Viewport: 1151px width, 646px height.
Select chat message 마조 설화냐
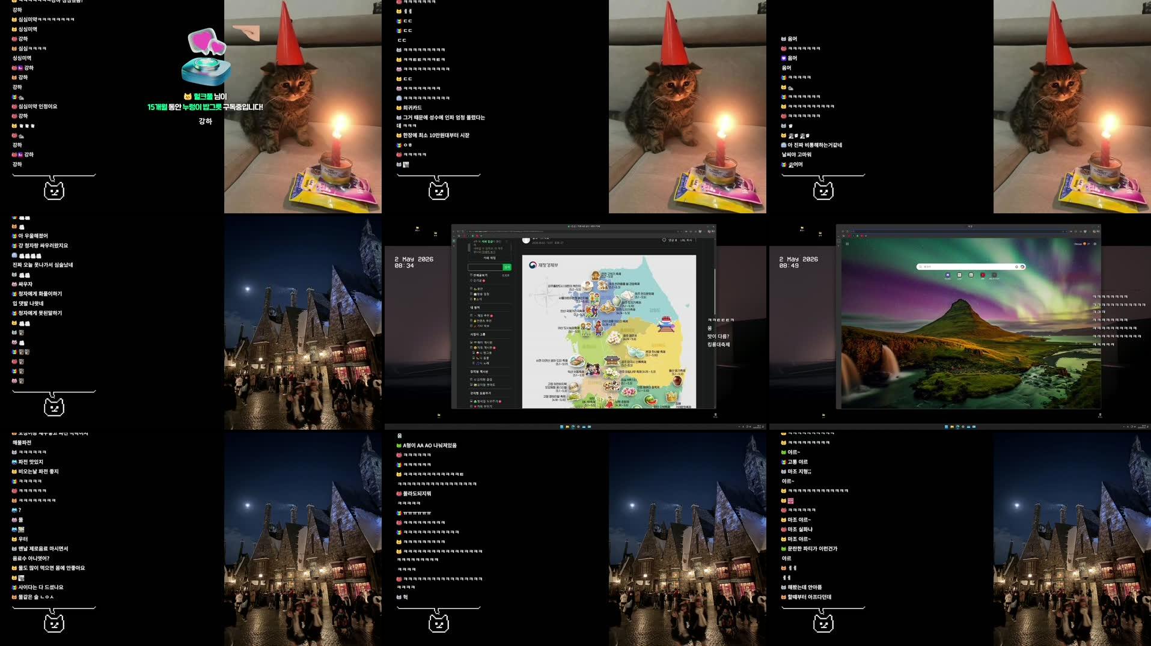coord(800,529)
